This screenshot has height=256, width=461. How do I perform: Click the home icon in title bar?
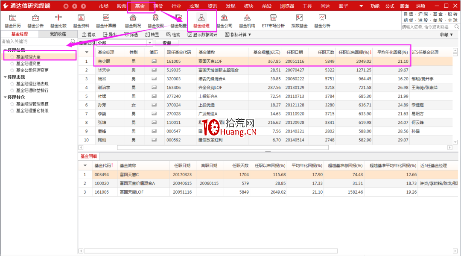pos(66,6)
